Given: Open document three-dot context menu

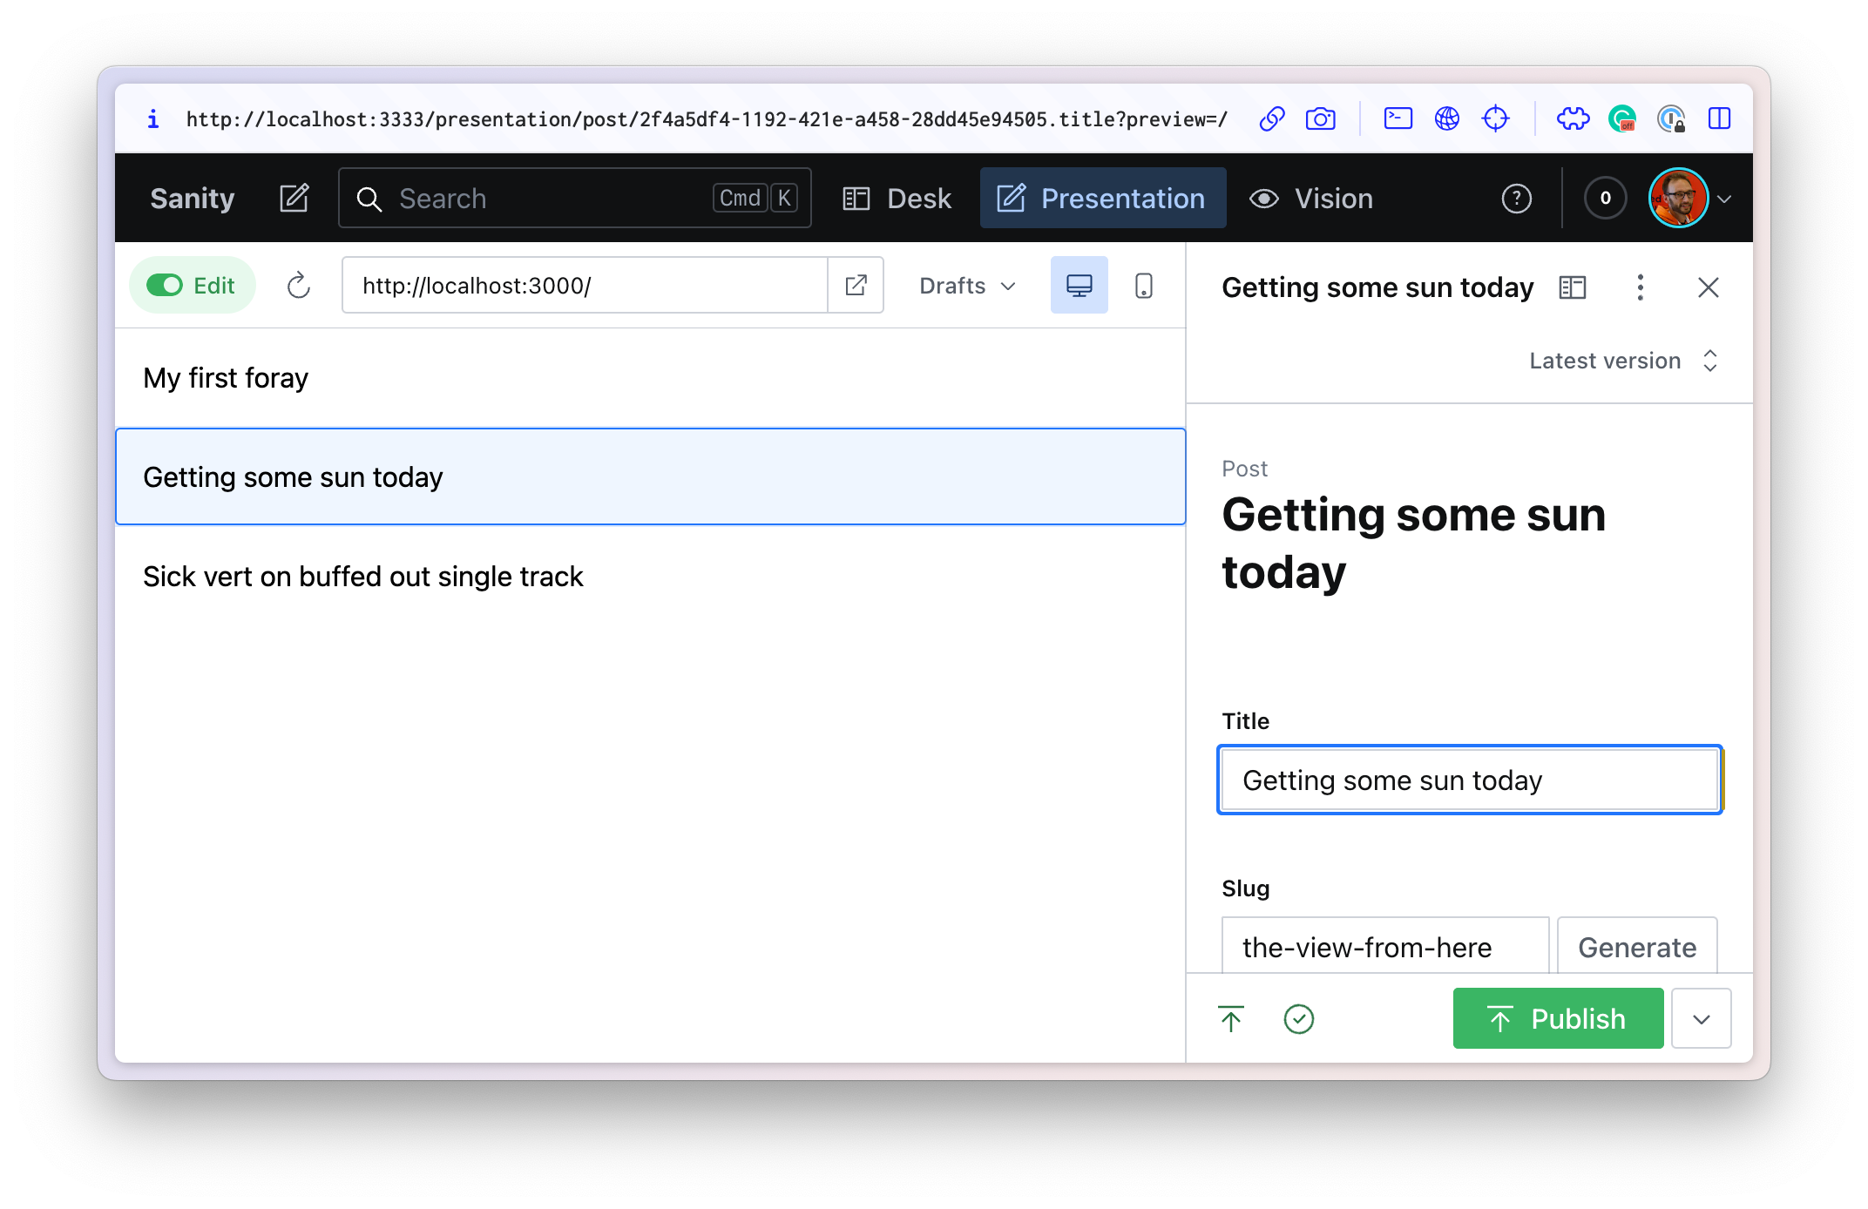Looking at the screenshot, I should [x=1641, y=287].
